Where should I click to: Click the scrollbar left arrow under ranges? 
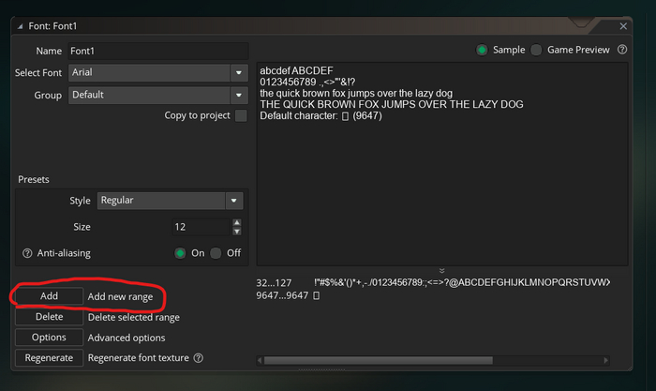(x=260, y=360)
